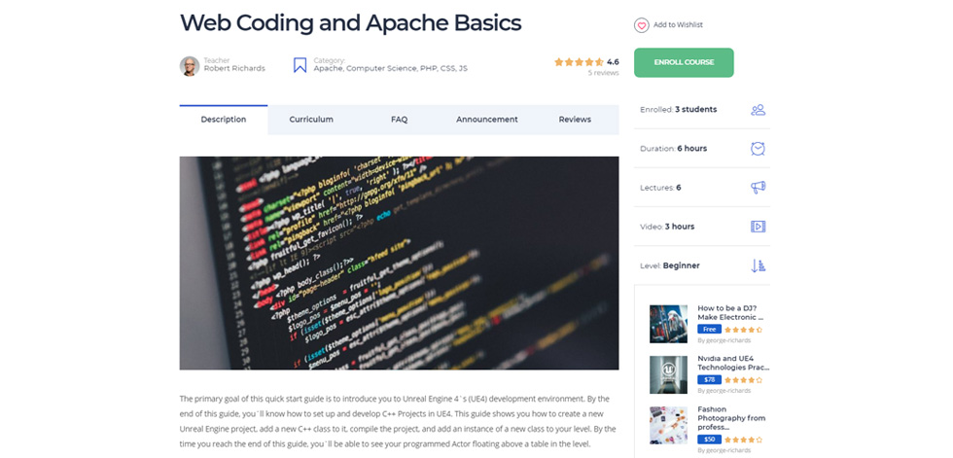Click teacher Robert Richards avatar
Screen dimensions: 953x458
pos(190,65)
